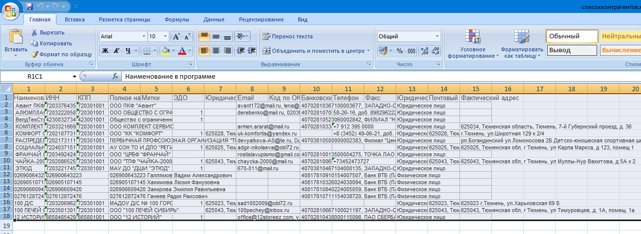Apply accounting currency number format

point(383,50)
